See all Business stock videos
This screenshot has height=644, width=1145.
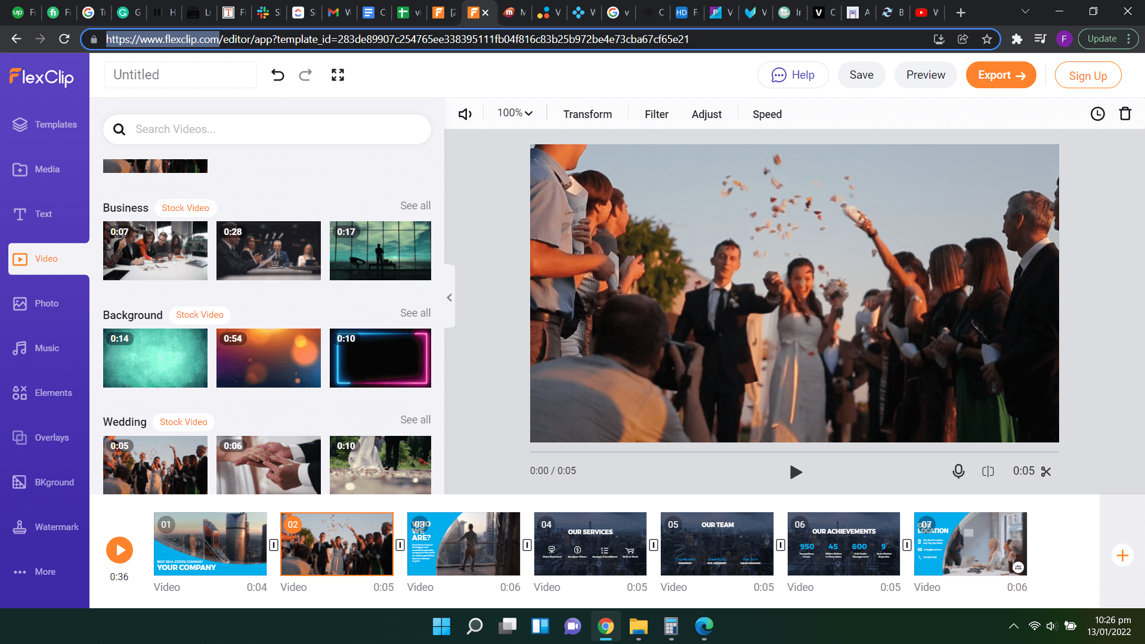(x=415, y=205)
